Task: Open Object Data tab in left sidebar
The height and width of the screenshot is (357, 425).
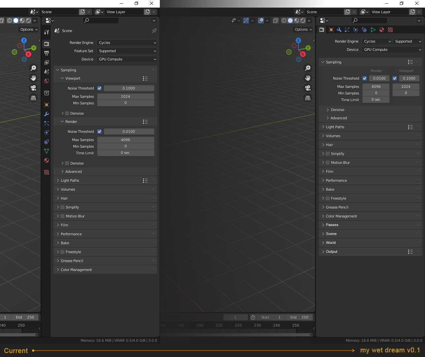Action: coord(47,151)
